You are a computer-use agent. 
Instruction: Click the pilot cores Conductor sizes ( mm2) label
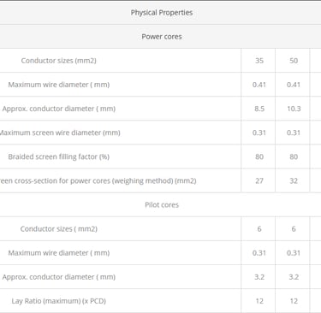pyautogui.click(x=59, y=228)
